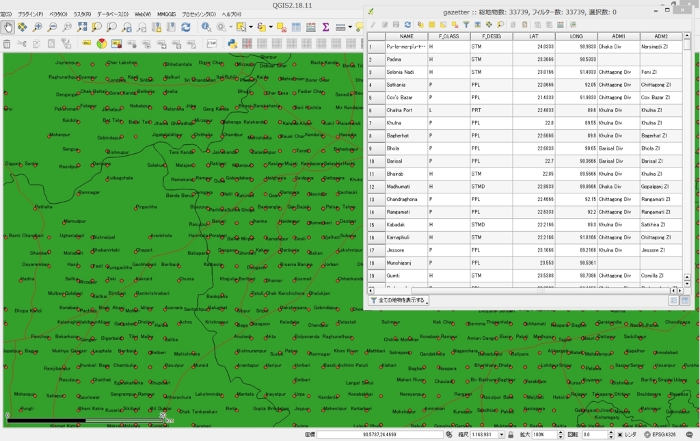This screenshot has width=700, height=441.
Task: Open the Select Features dropdown arrow
Action: 250,27
